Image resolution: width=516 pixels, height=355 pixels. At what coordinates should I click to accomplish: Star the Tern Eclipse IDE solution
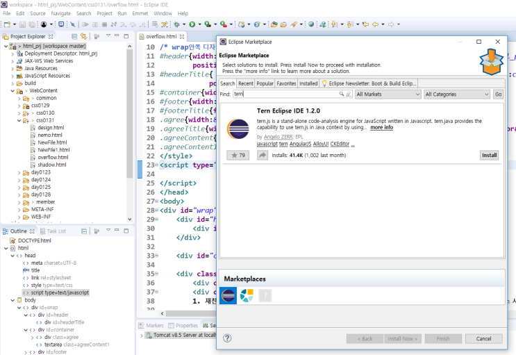tap(238, 155)
